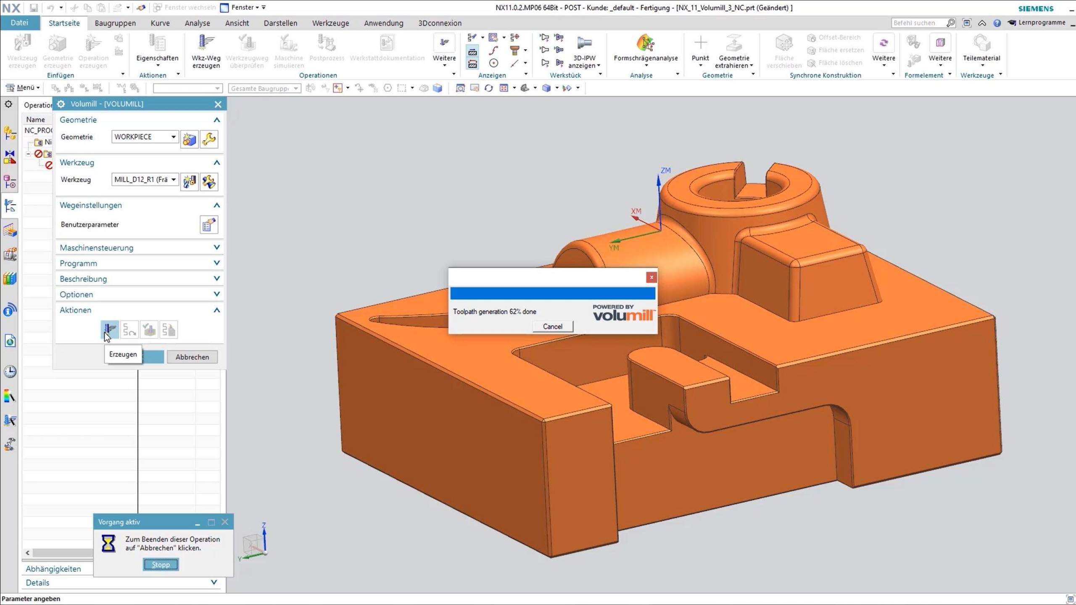Image resolution: width=1076 pixels, height=605 pixels.
Task: Click the Operation erzeugen ribbon icon
Action: coord(93,51)
